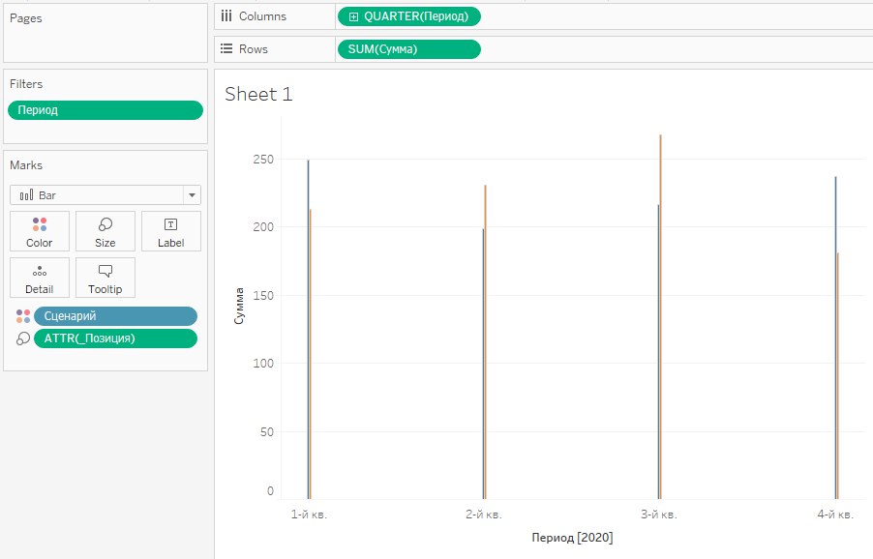Click the 250 axis tick value
The width and height of the screenshot is (873, 559).
(x=263, y=159)
